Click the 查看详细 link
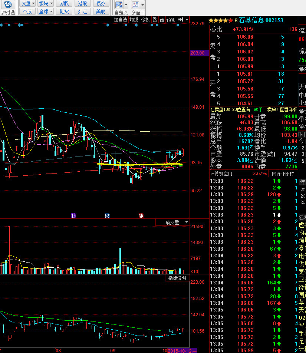The image size is (306, 353). [x=288, y=109]
